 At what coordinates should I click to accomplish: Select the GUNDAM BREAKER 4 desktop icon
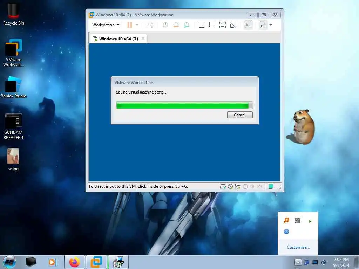(13, 126)
